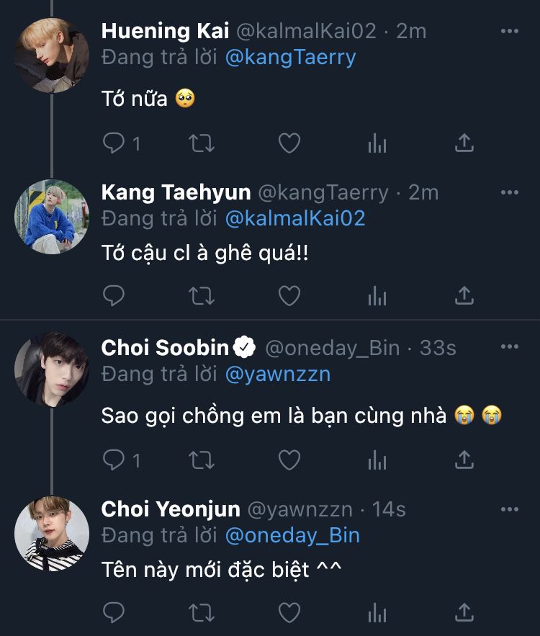Open the @kangTaerry mention link
This screenshot has width=540, height=636.
[290, 58]
